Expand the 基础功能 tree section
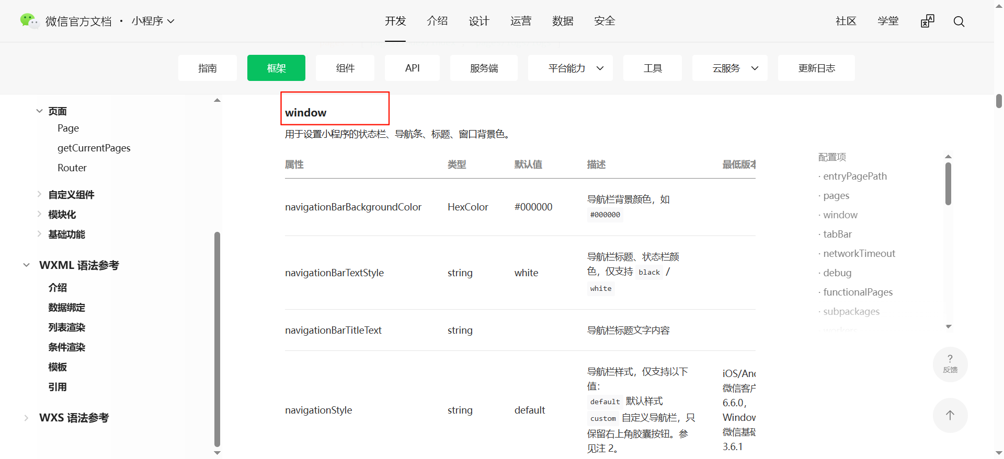 39,234
